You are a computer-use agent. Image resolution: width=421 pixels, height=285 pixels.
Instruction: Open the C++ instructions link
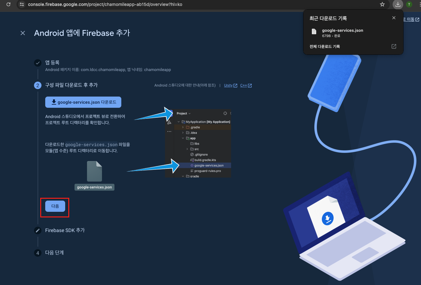244,85
